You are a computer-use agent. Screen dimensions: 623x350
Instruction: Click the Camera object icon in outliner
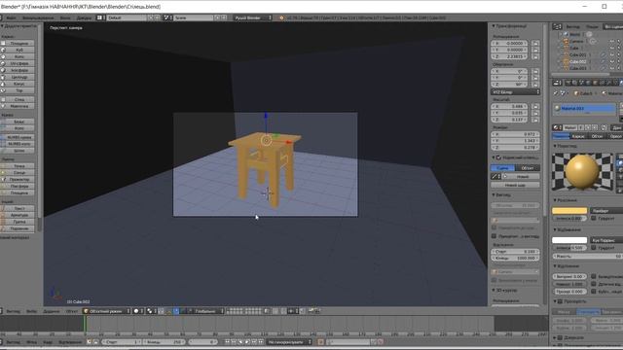click(567, 41)
